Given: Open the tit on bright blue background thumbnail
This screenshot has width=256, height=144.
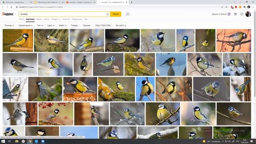Looking at the screenshot, I should pos(145,89).
